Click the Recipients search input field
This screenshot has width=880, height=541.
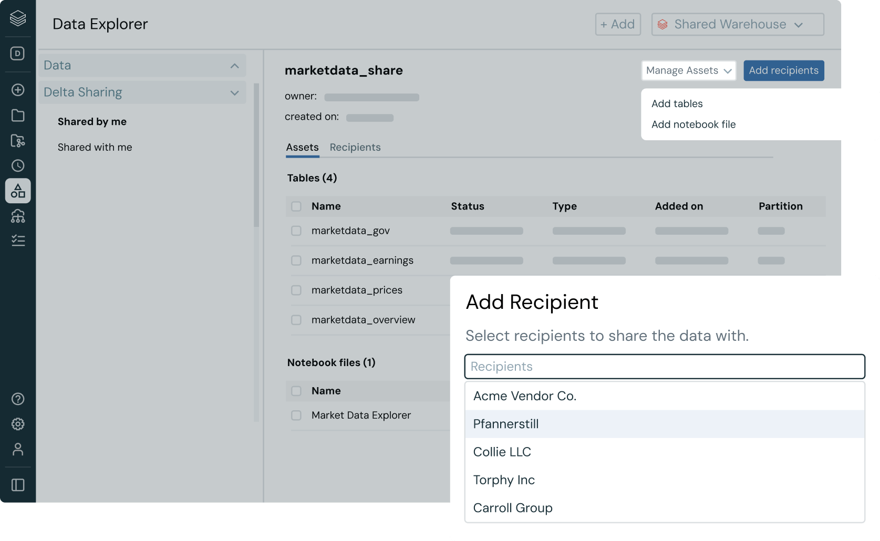(x=664, y=367)
